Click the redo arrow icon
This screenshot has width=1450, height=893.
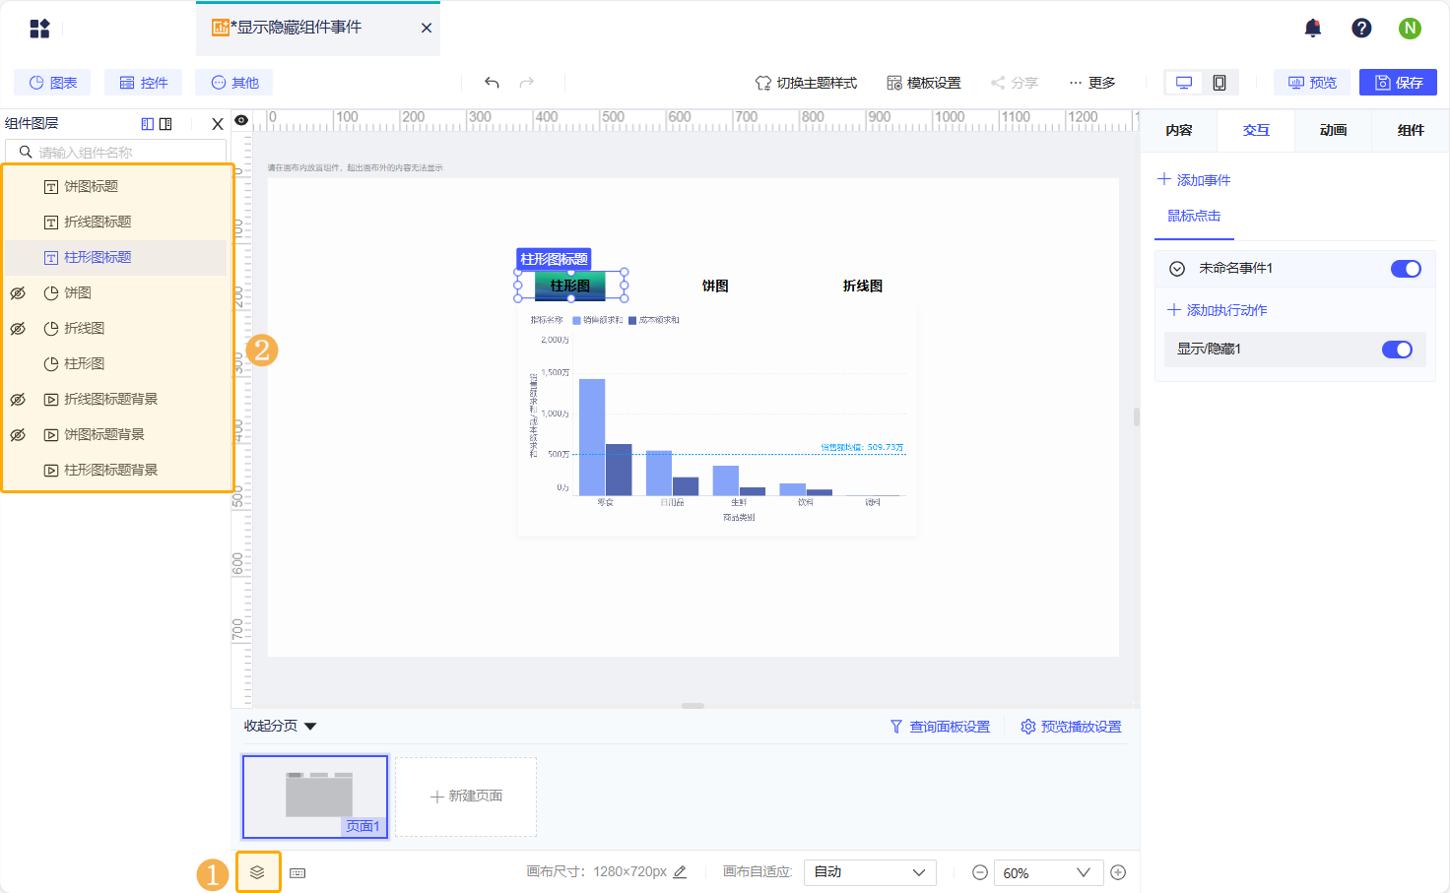coord(527,83)
